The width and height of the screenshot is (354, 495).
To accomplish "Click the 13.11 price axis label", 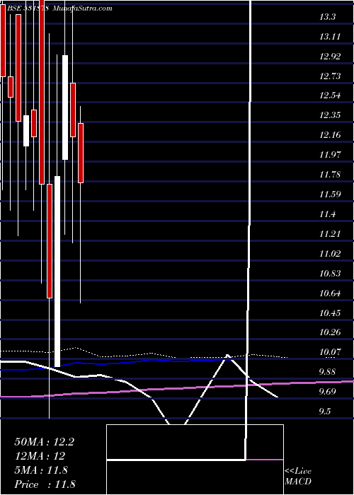I will [330, 37].
